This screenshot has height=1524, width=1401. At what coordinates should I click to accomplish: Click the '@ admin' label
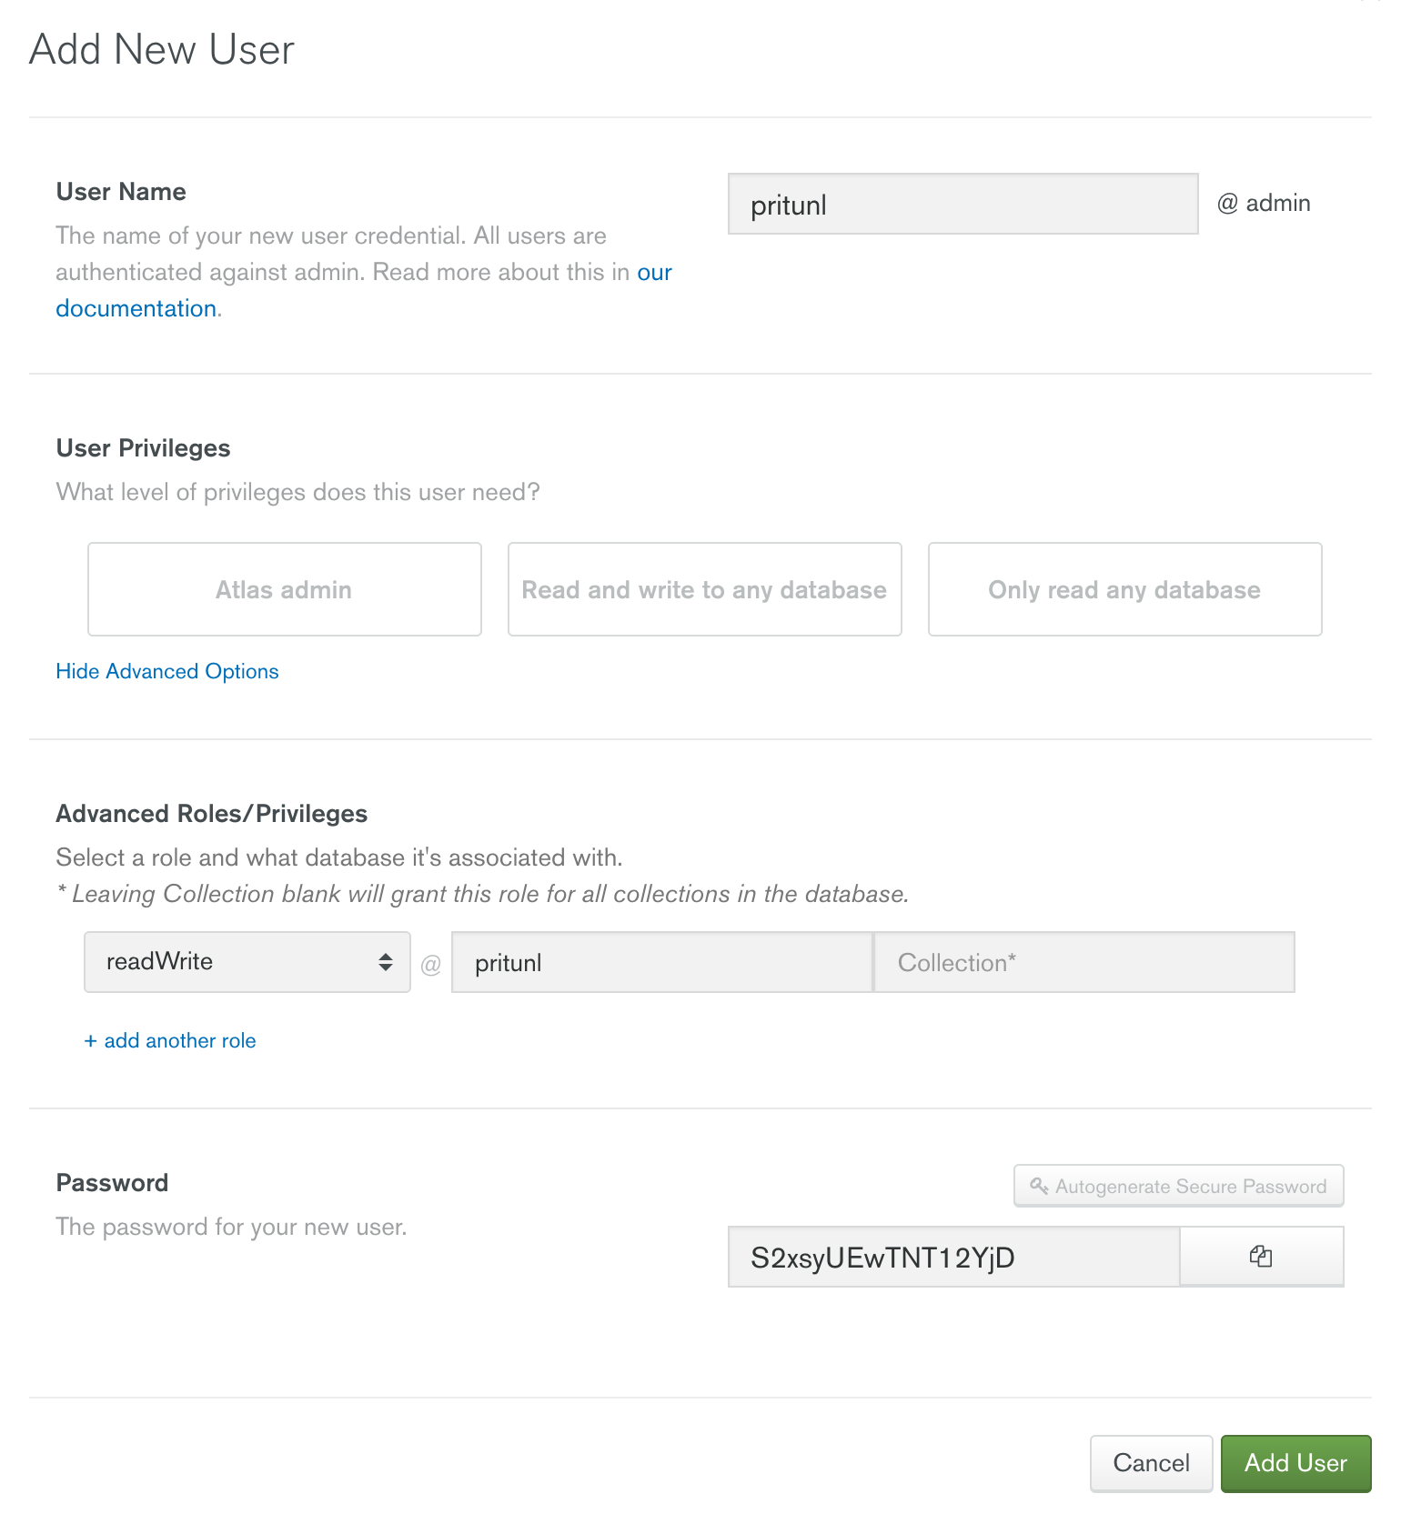(1264, 203)
